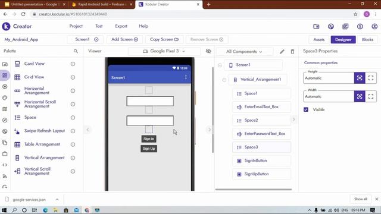Select EnterEmailText_Box in component tree
Image resolution: width=381 pixels, height=214 pixels.
tap(261, 107)
